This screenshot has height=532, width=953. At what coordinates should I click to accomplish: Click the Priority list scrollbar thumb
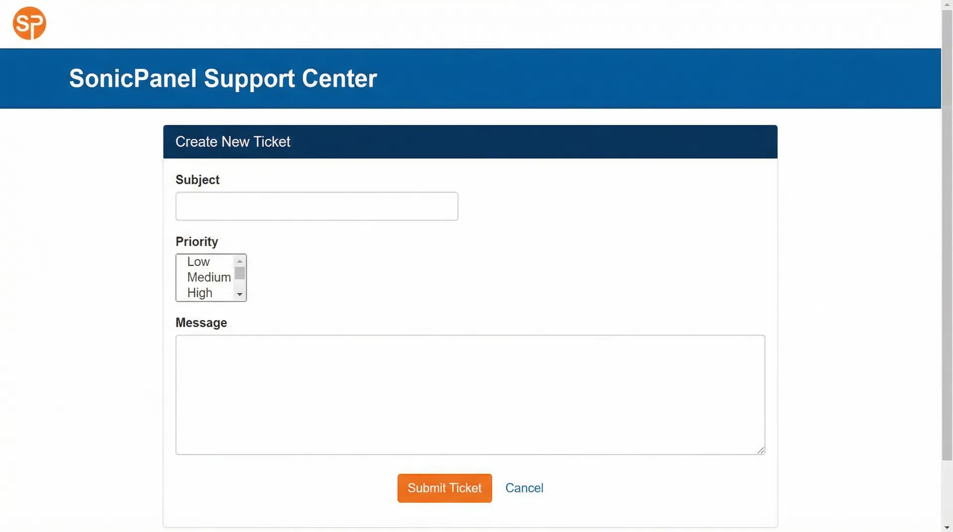[240, 273]
